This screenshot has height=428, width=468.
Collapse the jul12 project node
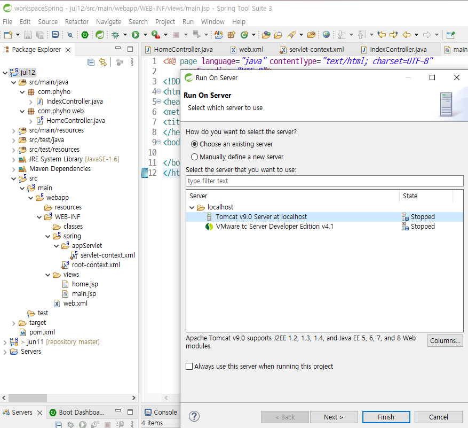tap(5, 73)
